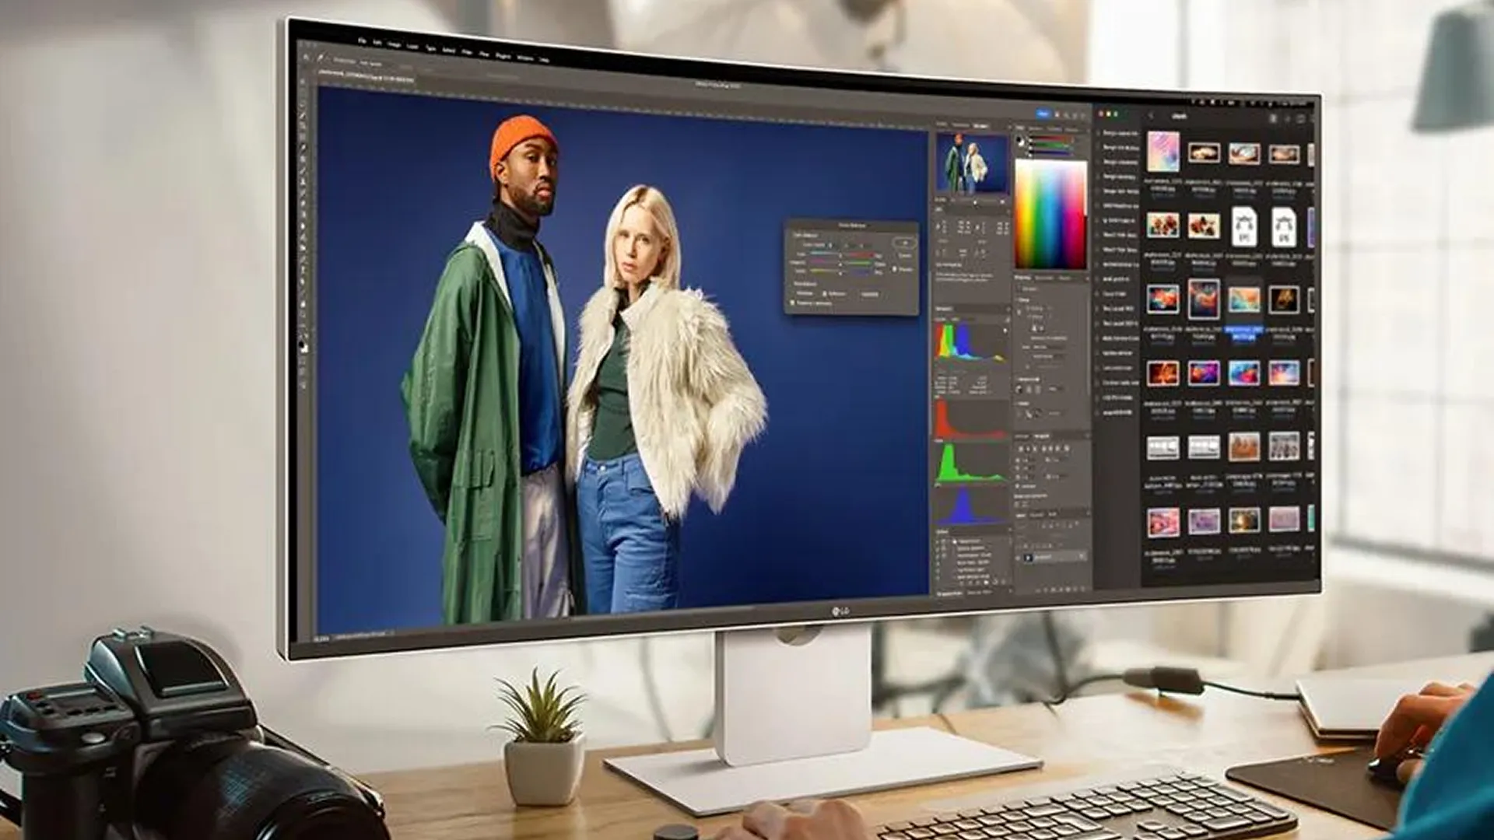Click the Cyan-Red slider in Color Balance
The height and width of the screenshot is (840, 1494).
840,255
